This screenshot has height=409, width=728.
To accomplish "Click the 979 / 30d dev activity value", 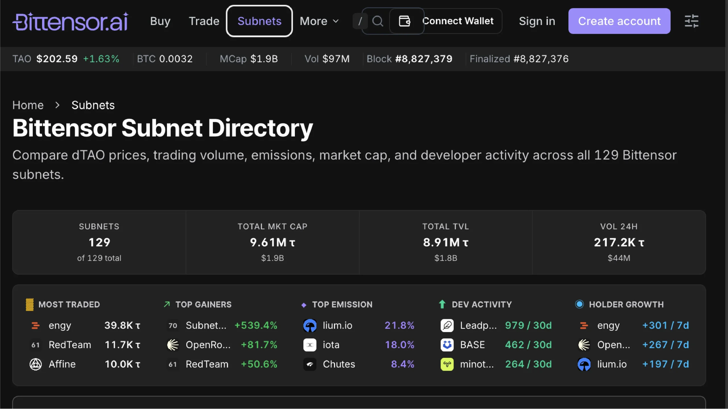I will pos(528,325).
